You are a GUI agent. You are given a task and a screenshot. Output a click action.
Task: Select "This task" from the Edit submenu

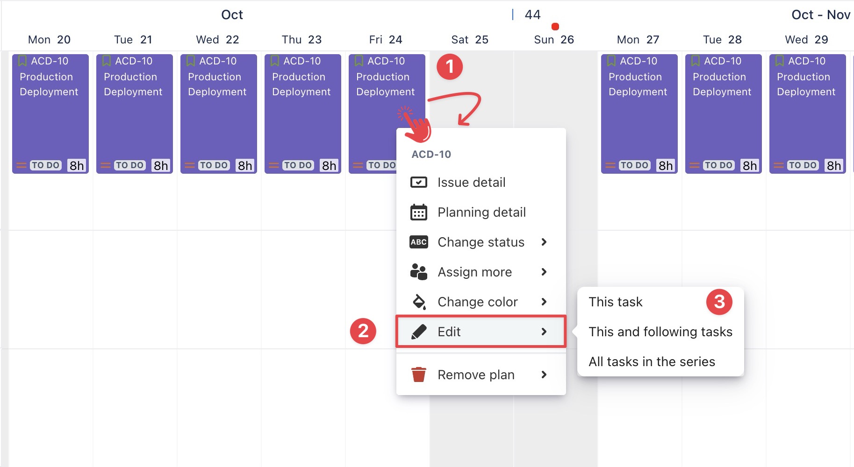point(616,302)
